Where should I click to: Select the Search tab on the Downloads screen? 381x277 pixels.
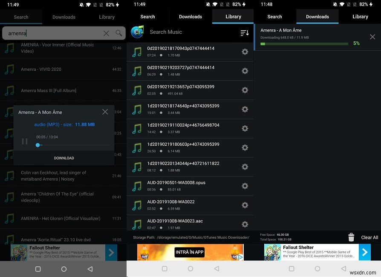pyautogui.click(x=274, y=17)
